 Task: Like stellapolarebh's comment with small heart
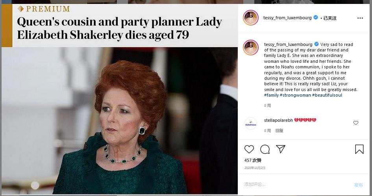[356, 123]
